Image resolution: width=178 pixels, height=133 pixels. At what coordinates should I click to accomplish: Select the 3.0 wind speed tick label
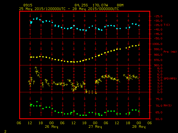coord(160,83)
